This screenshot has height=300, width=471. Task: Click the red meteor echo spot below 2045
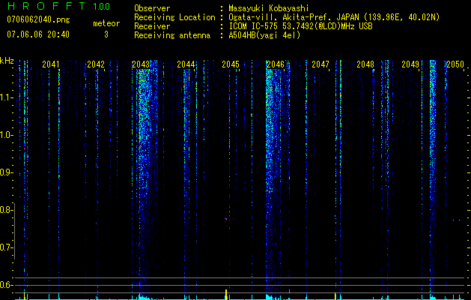point(226,219)
